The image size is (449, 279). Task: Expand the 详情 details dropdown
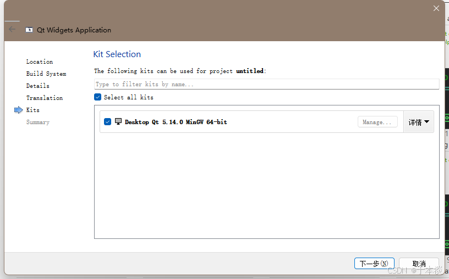click(419, 122)
